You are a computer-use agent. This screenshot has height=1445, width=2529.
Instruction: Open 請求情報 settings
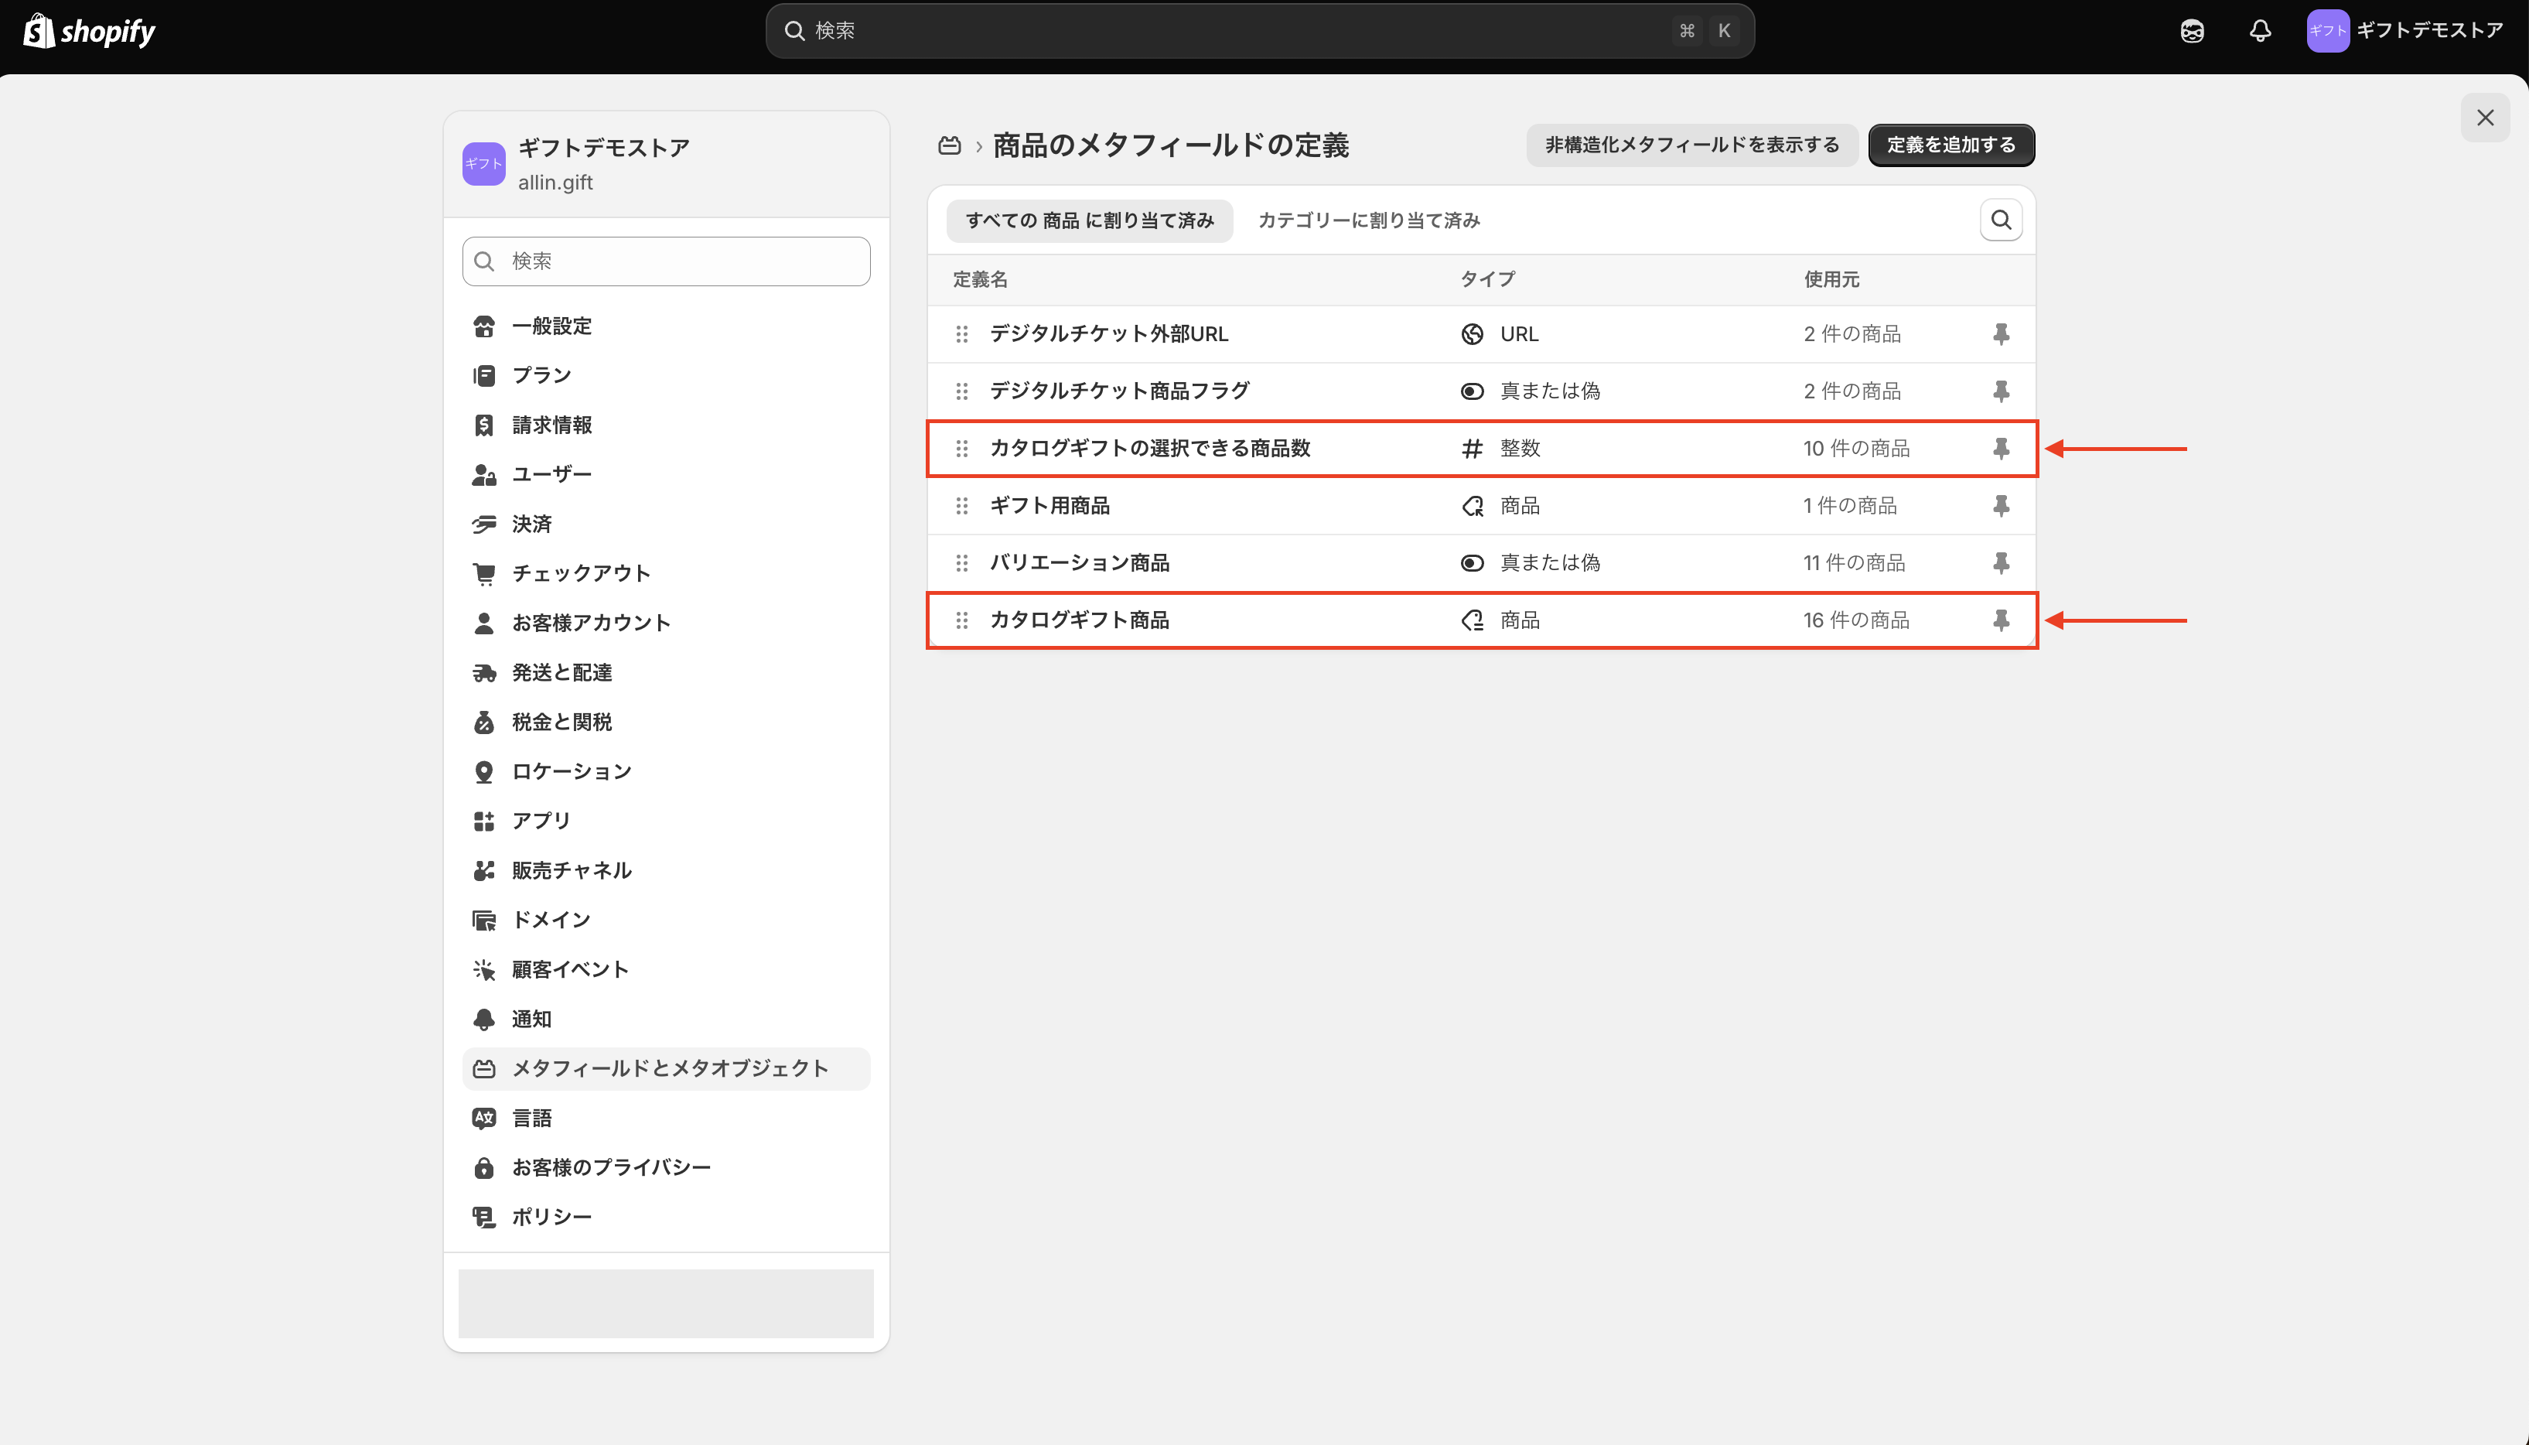coord(666,425)
